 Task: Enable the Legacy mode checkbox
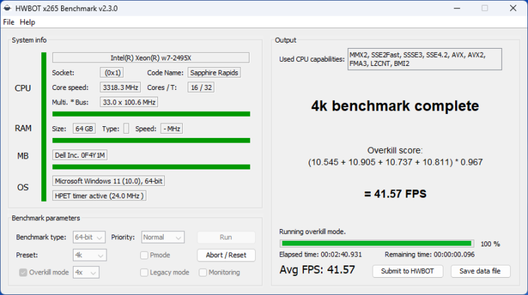pos(144,272)
